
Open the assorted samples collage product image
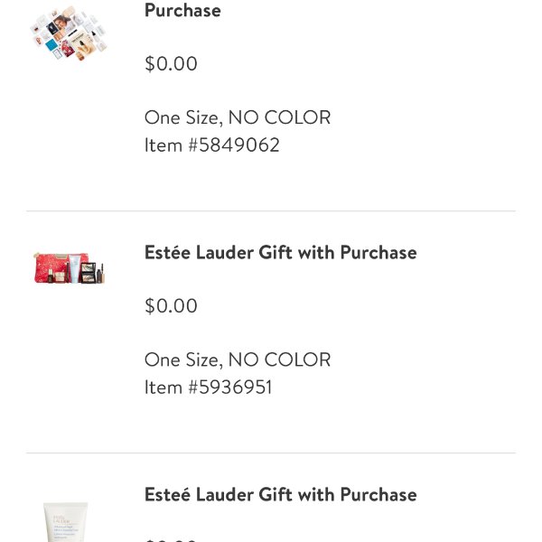click(x=68, y=36)
